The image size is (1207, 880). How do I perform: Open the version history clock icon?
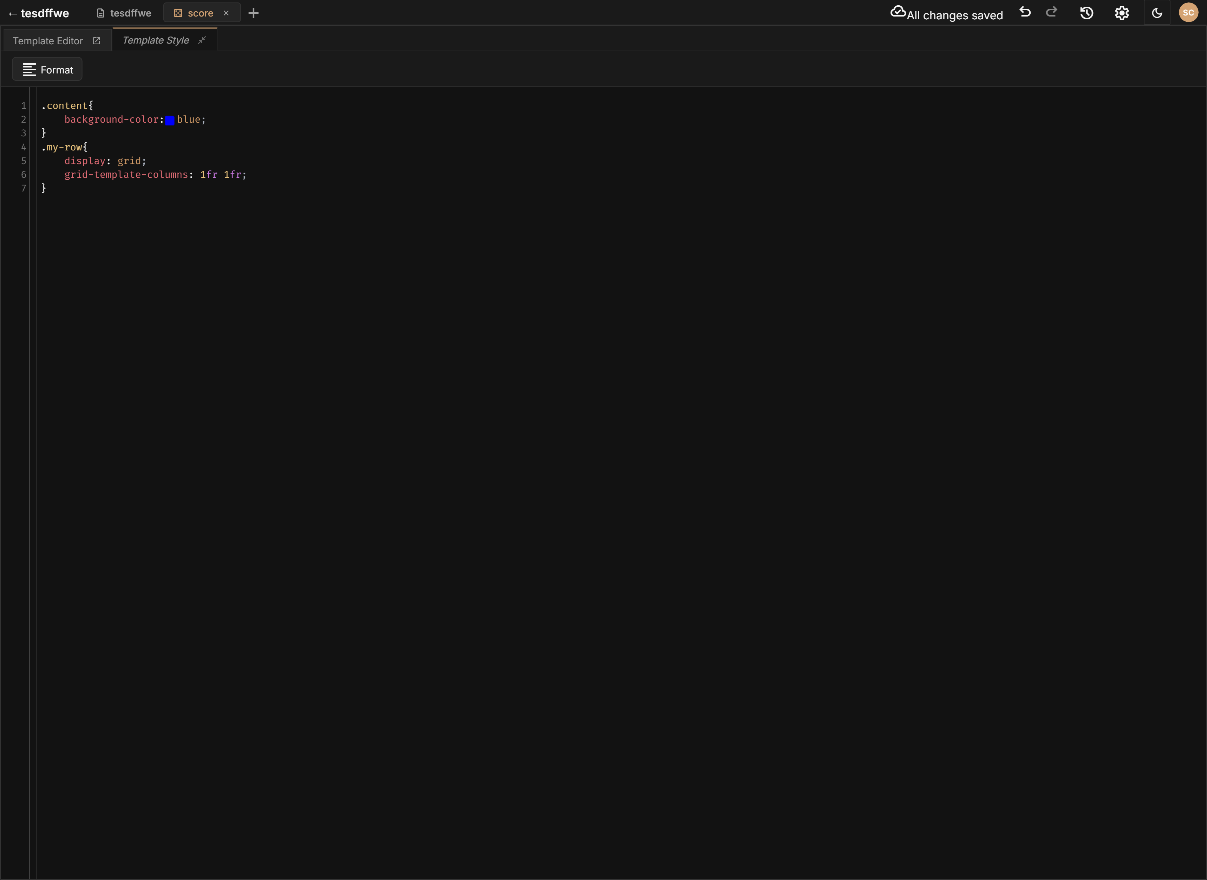pos(1086,12)
